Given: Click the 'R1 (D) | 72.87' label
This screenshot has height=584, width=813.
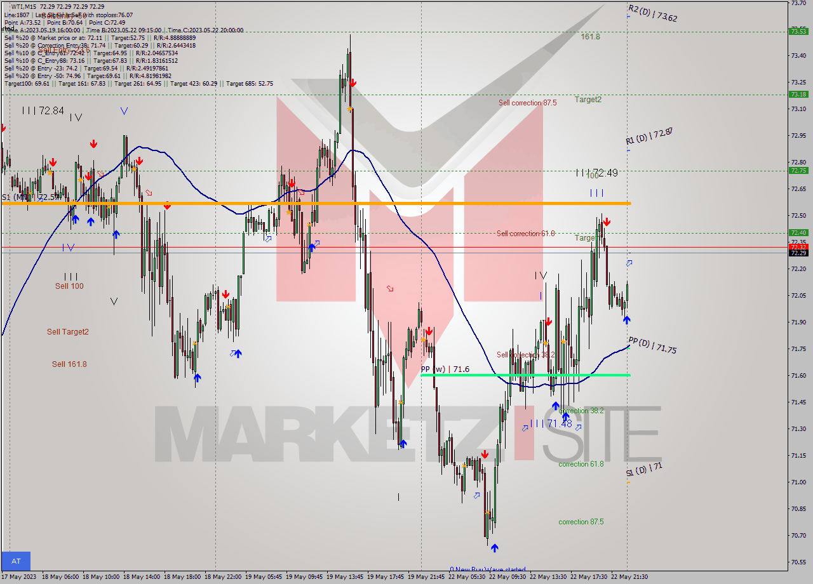Looking at the screenshot, I should (x=648, y=136).
